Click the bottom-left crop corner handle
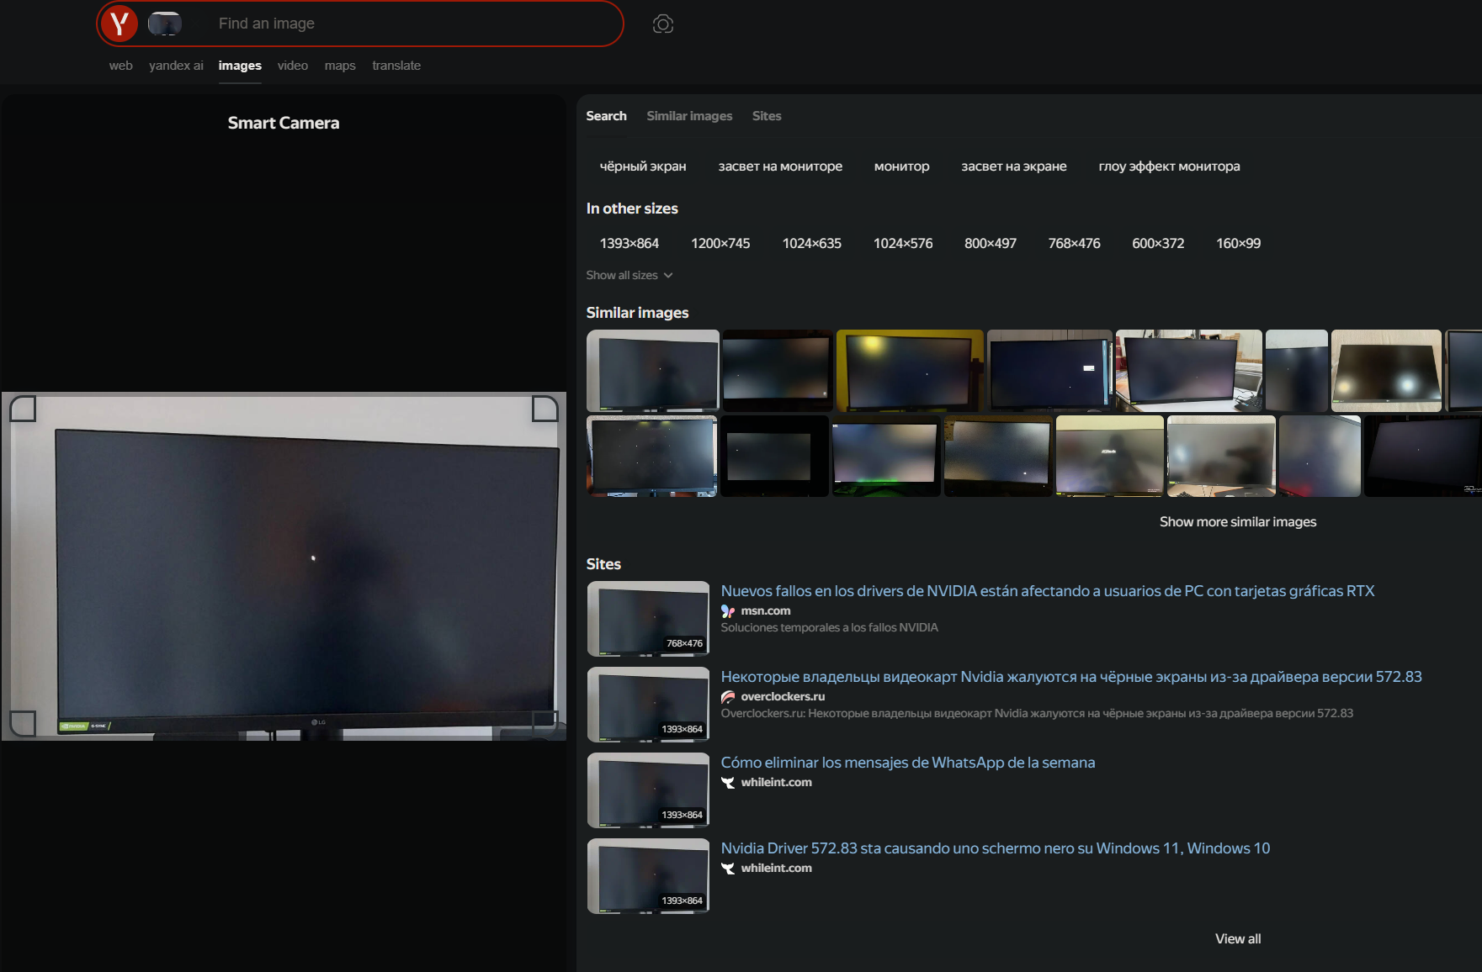The image size is (1482, 972). [x=23, y=723]
